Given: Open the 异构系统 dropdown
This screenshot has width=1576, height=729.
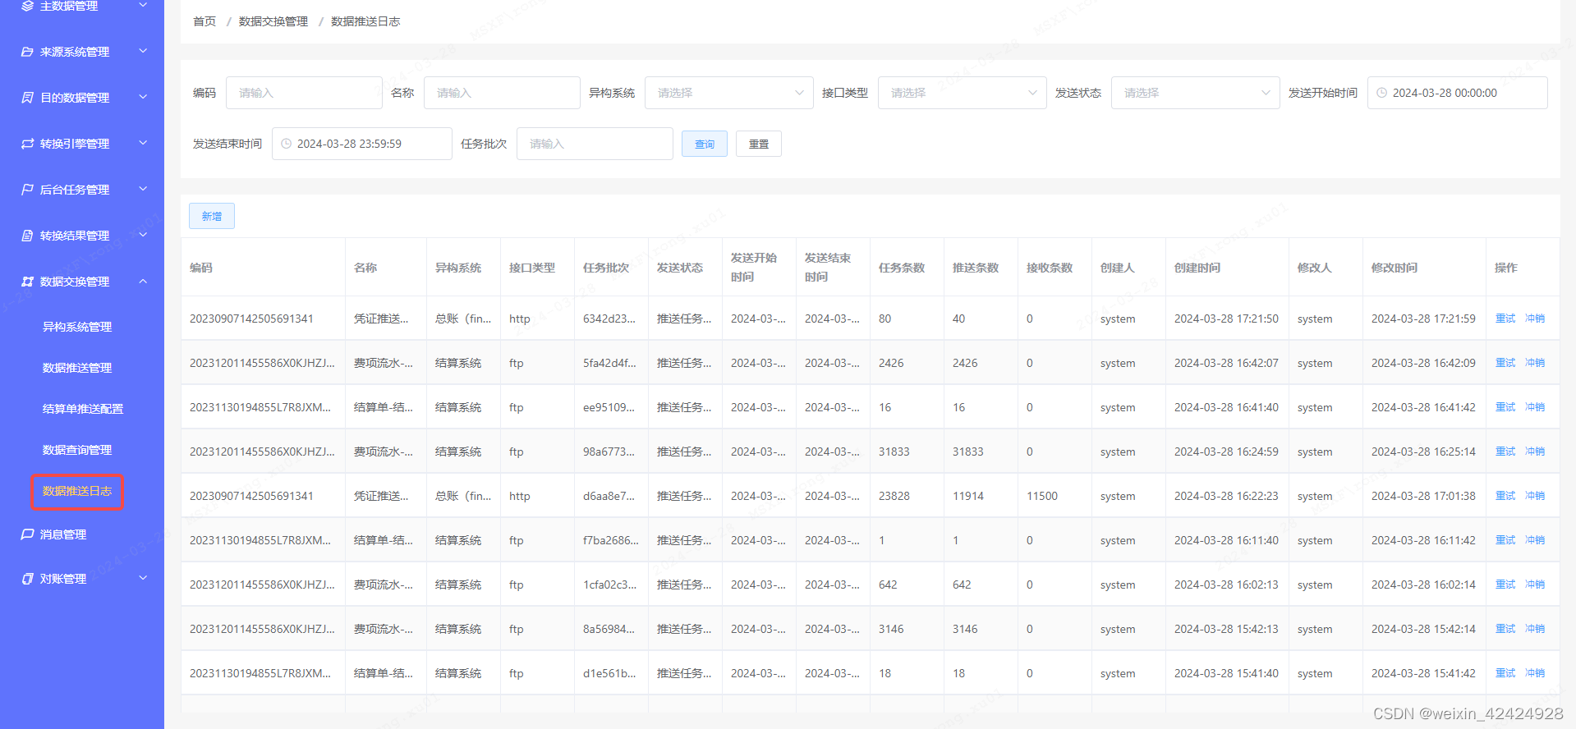Looking at the screenshot, I should pos(729,93).
